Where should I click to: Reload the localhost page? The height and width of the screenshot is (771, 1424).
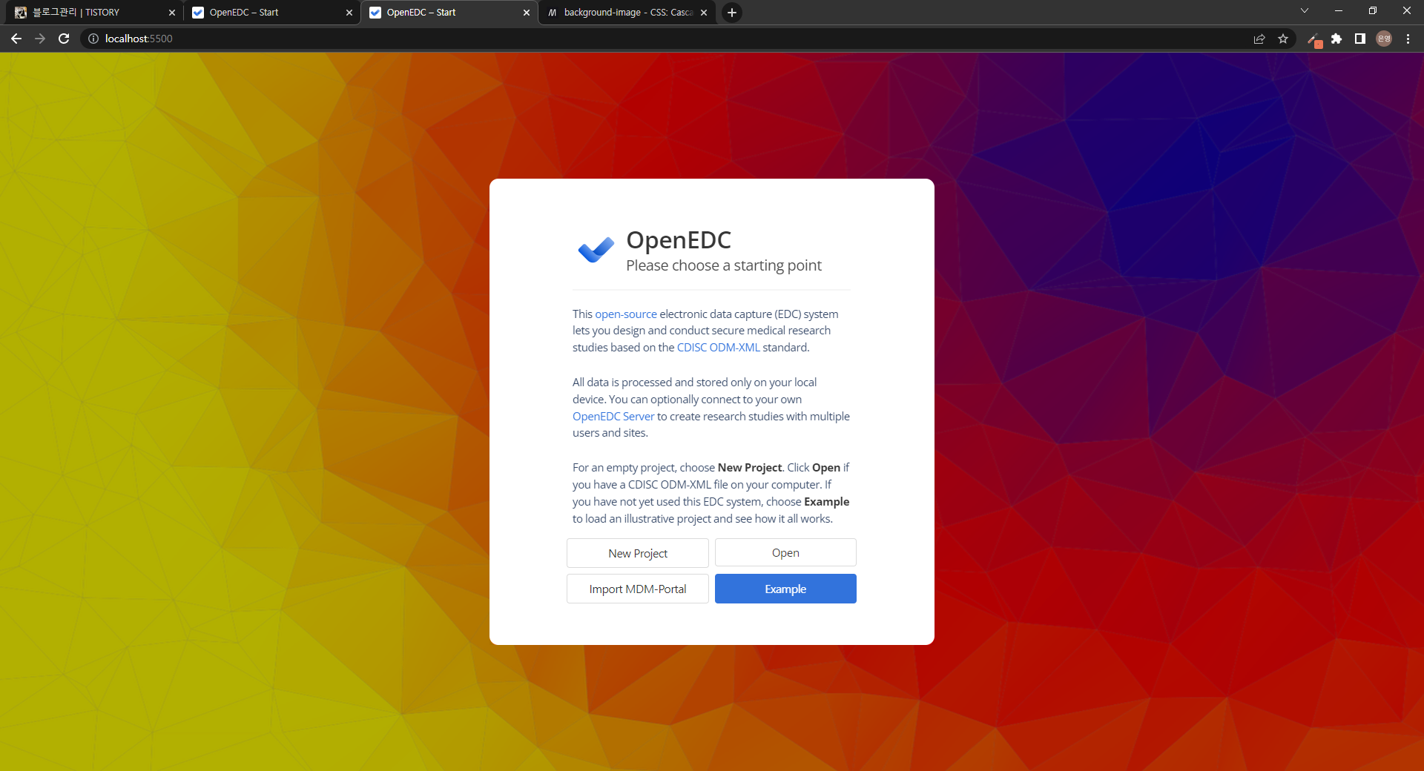tap(64, 39)
